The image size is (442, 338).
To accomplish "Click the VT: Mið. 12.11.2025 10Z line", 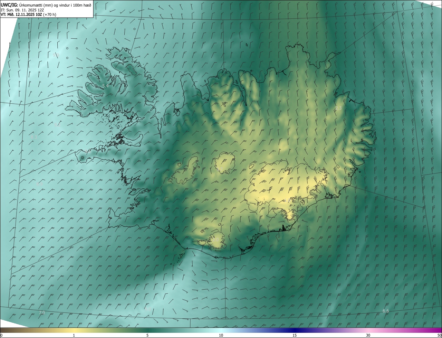I will 29,15.
